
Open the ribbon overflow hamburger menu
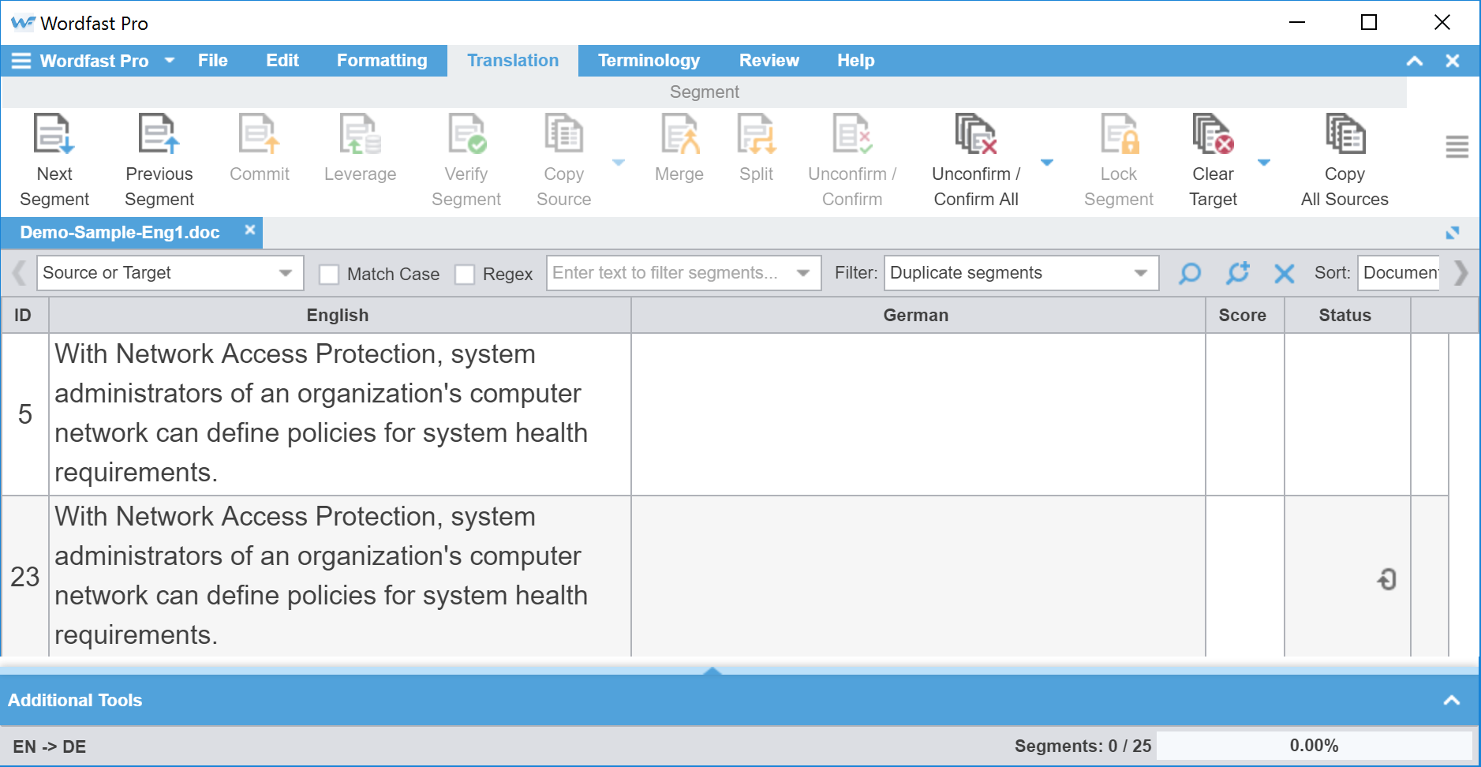1457,147
